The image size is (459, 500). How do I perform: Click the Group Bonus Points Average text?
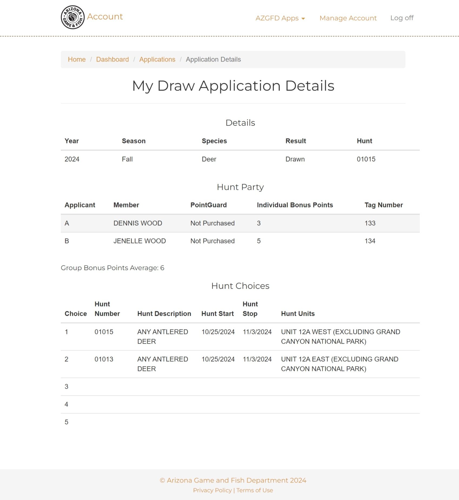[x=112, y=268]
